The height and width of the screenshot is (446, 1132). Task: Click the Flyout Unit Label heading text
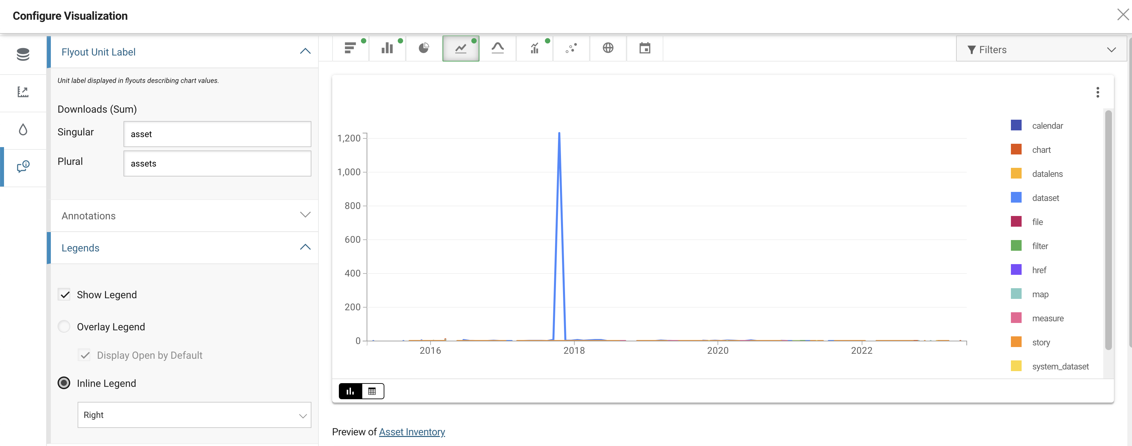coord(98,52)
